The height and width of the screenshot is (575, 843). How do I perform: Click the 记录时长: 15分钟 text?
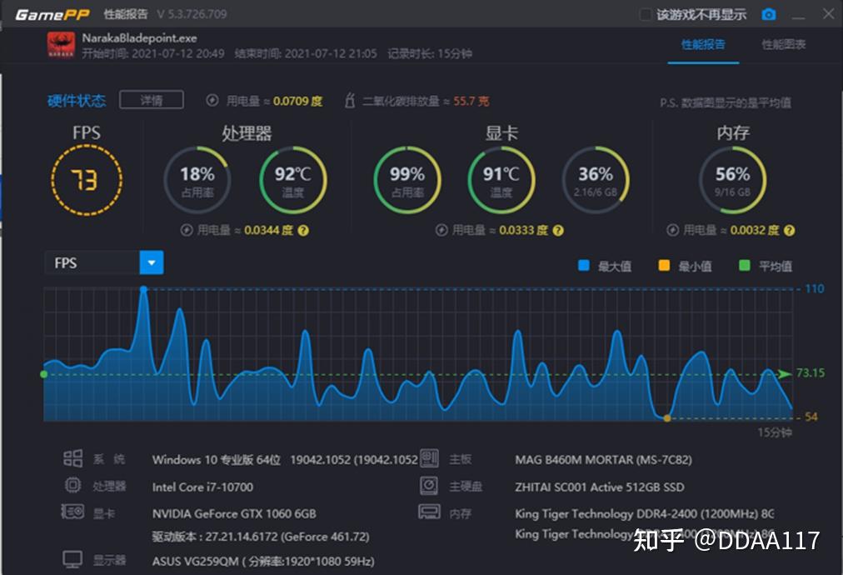tap(430, 54)
